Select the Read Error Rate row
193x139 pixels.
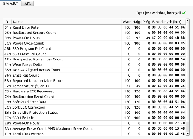[95, 27]
